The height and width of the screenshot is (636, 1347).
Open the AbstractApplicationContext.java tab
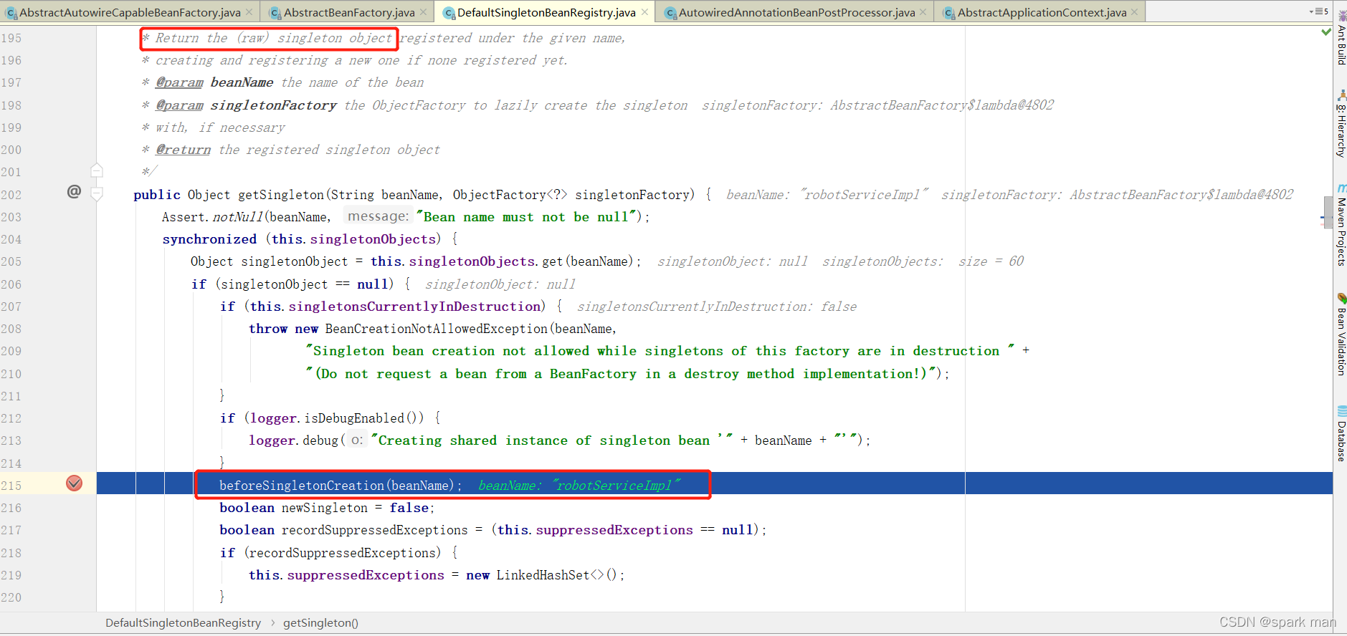(1042, 12)
